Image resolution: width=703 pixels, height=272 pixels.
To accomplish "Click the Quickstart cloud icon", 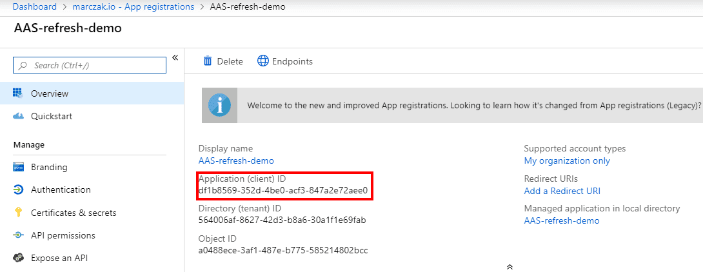I will [18, 116].
